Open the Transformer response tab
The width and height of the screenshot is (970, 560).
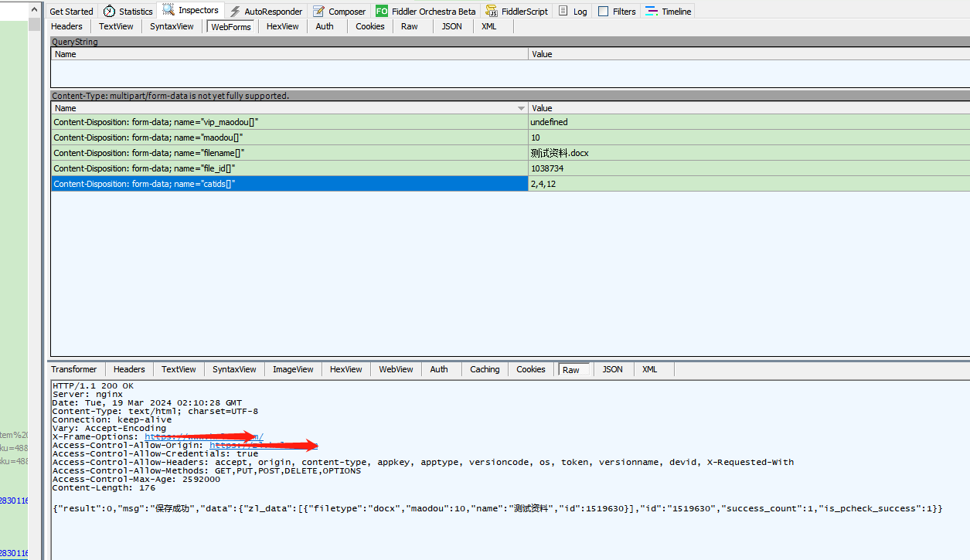coord(74,369)
